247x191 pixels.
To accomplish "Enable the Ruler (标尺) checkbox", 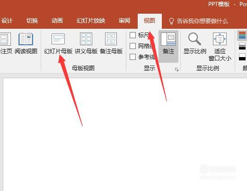I will [132, 35].
